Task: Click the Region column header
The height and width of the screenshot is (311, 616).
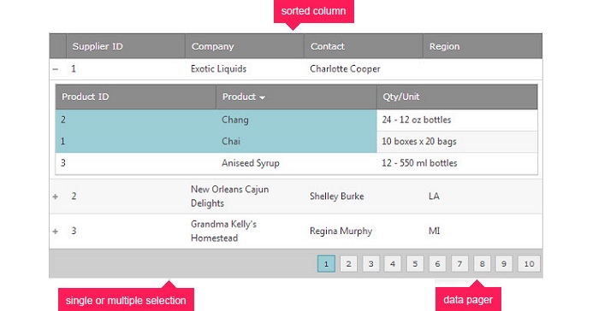Action: [x=483, y=46]
